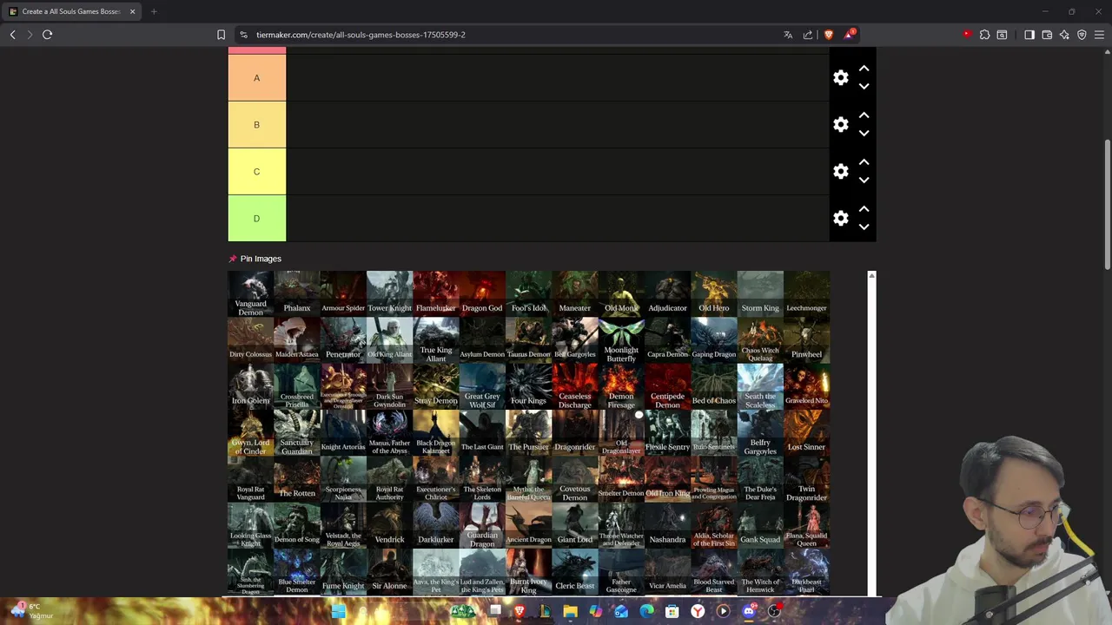The width and height of the screenshot is (1112, 625).
Task: Open settings gear for tier A
Action: coord(840,77)
